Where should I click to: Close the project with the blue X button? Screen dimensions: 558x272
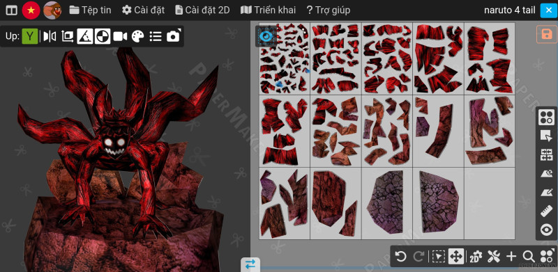548,10
